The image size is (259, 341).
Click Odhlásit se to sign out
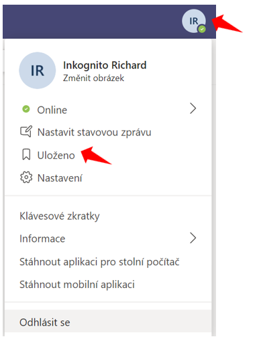tap(108, 322)
